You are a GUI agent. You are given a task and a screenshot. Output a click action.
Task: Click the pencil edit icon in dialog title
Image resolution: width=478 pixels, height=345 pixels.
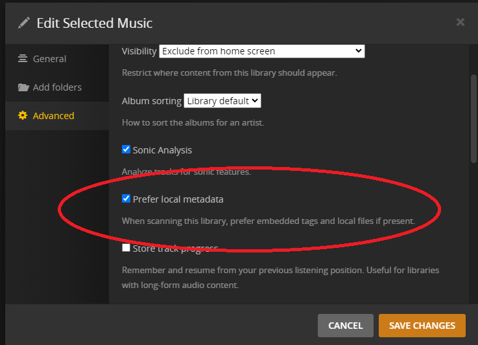tap(24, 23)
